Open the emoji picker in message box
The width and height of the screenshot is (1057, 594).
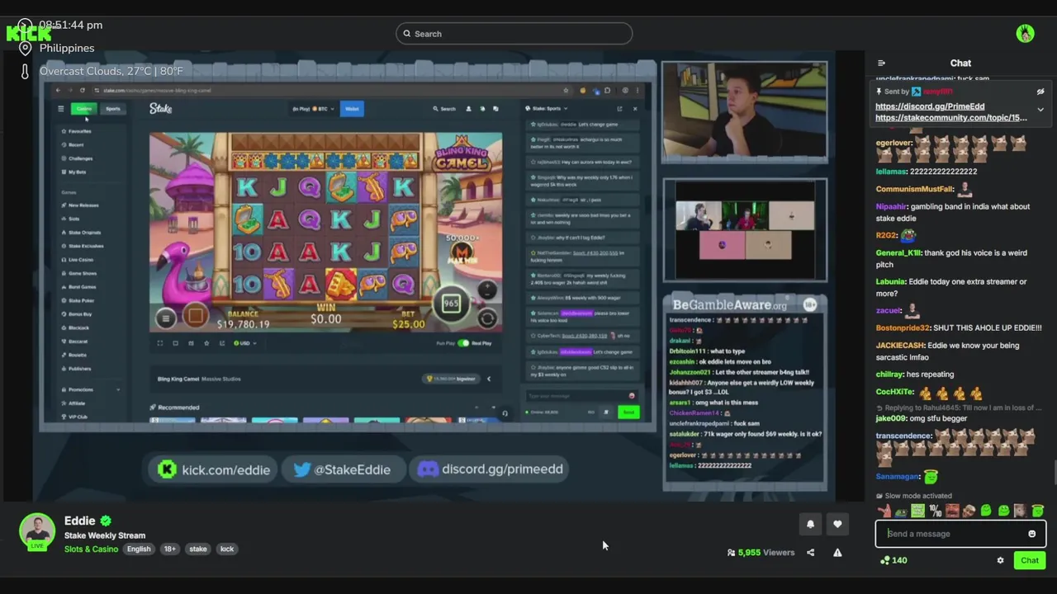[x=1031, y=534]
